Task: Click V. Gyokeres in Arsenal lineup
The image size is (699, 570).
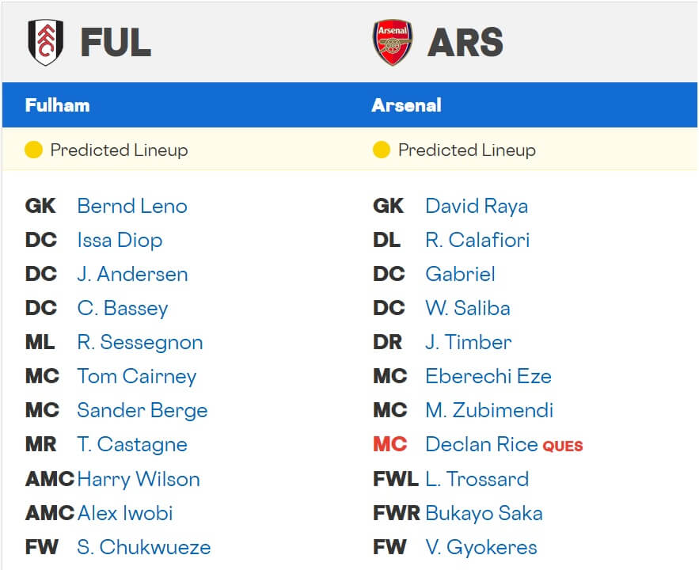Action: (x=481, y=546)
